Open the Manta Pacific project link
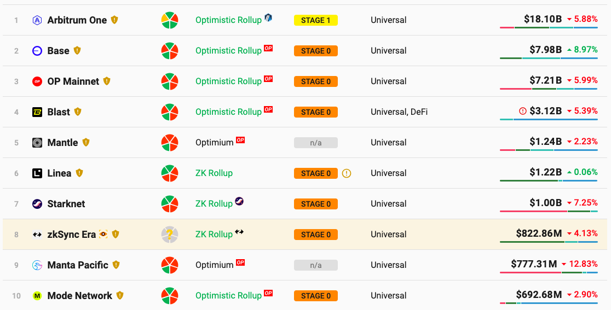Viewport: 611px width, 310px height. [78, 265]
